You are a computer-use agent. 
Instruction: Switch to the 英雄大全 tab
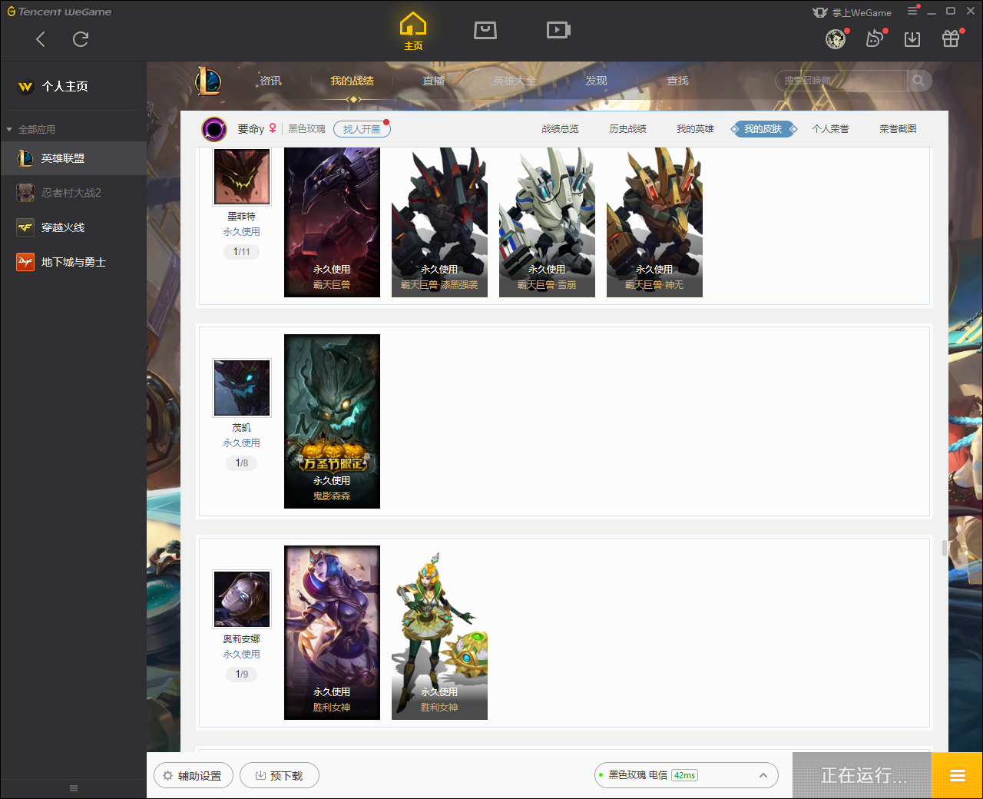[x=515, y=81]
